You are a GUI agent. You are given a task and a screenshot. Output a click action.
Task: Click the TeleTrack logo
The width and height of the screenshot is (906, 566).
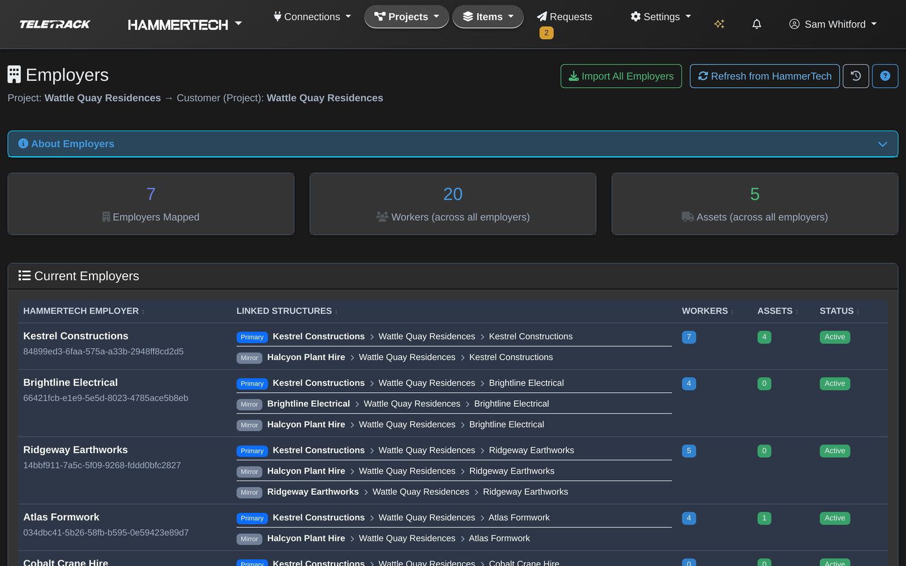click(54, 24)
